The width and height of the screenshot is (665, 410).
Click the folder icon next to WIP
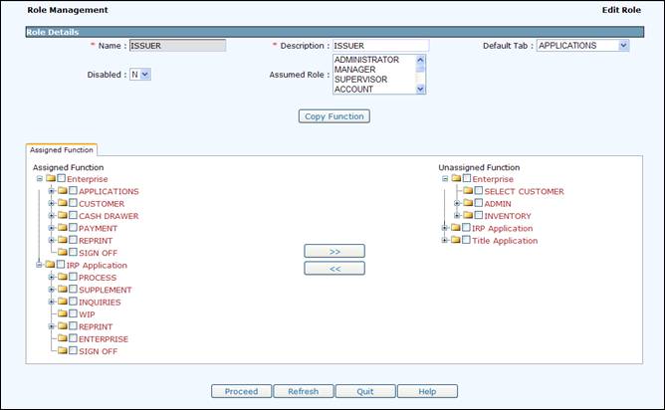pyautogui.click(x=62, y=314)
